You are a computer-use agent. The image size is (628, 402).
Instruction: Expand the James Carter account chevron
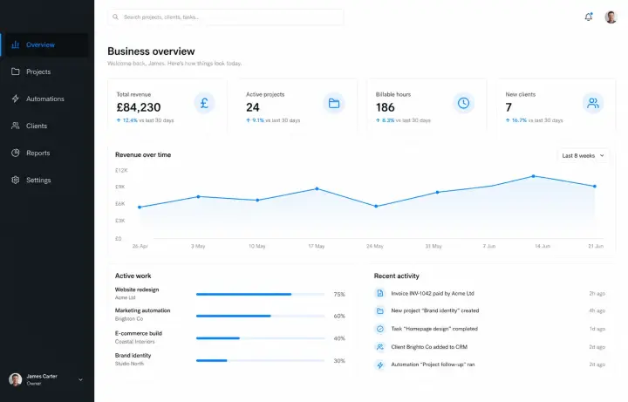click(x=80, y=379)
